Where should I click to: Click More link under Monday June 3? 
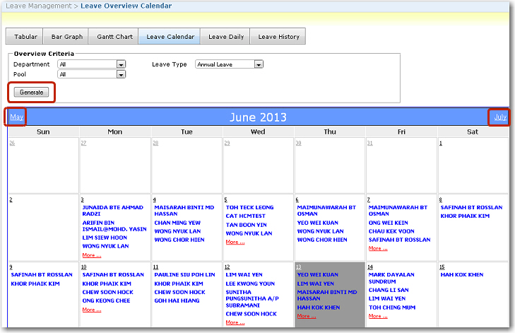92,255
